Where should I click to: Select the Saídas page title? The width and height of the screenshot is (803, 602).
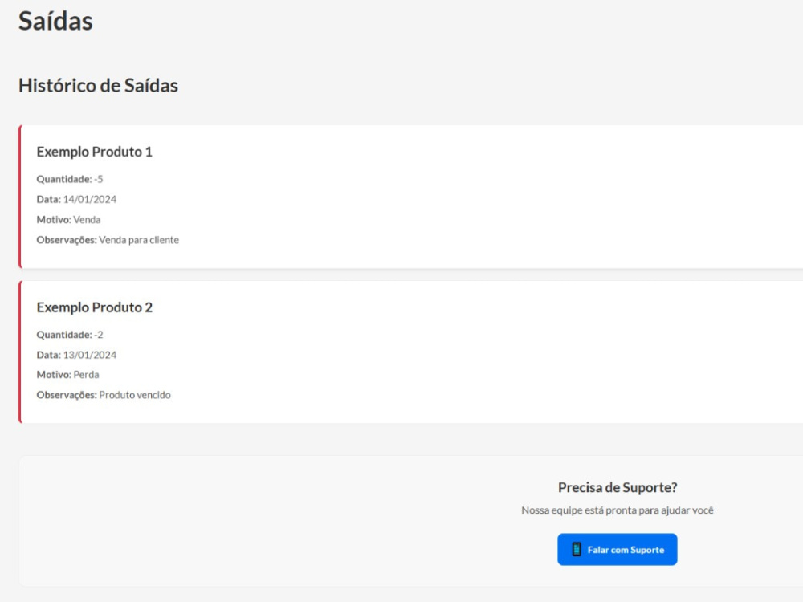coord(56,21)
